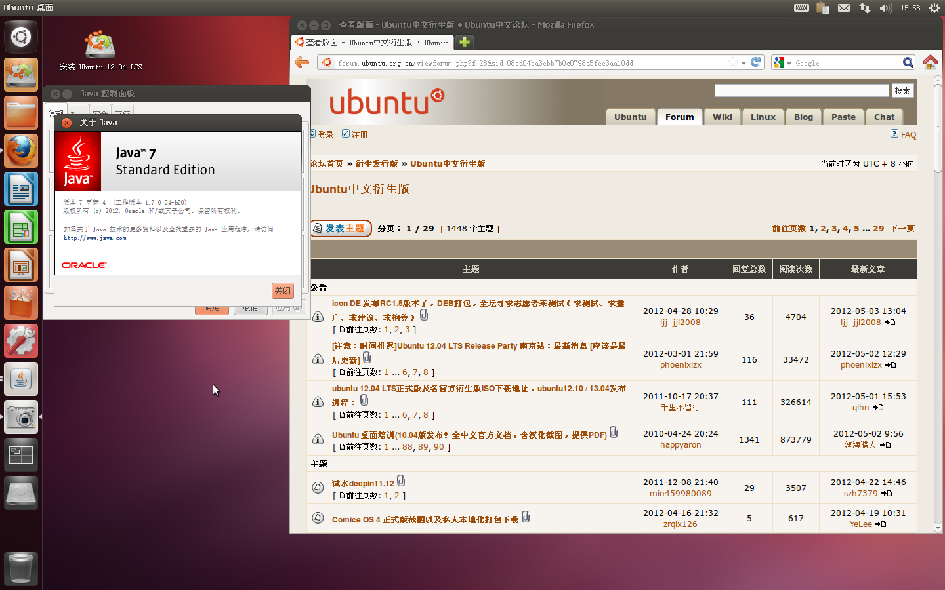
Task: Launch Install Ubuntu from the launcher
Action: [x=21, y=75]
